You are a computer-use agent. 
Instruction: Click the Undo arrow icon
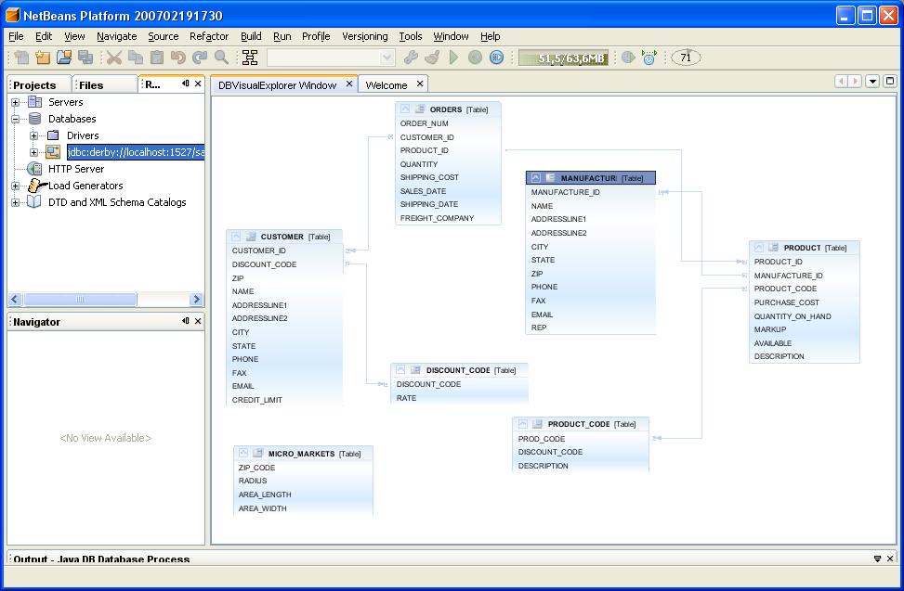[178, 57]
